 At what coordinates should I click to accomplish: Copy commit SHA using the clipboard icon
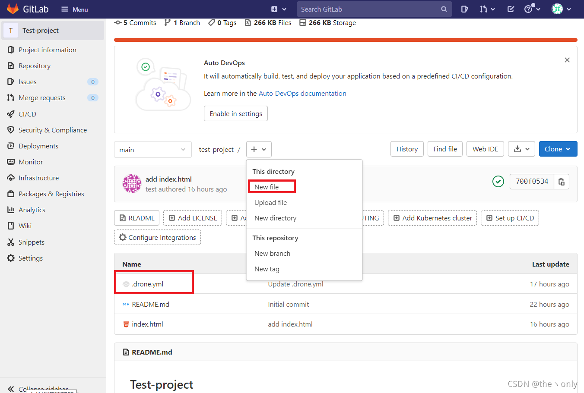tap(562, 182)
